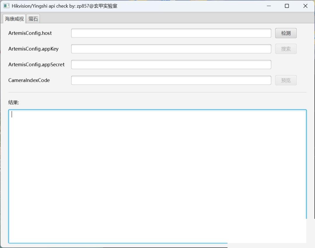Click the 预览 button
Screen dimensions: 315x248
pyautogui.click(x=286, y=80)
